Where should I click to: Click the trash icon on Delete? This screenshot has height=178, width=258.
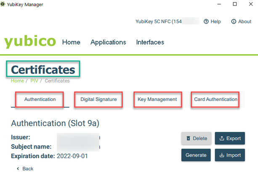pyautogui.click(x=189, y=138)
